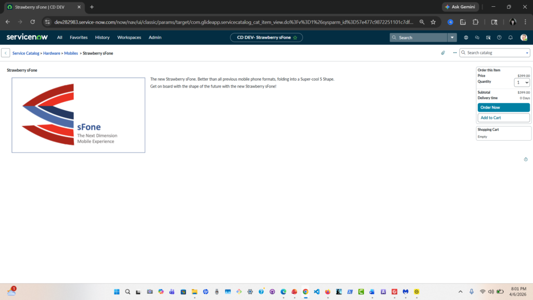Click the Add to Cart button

503,118
